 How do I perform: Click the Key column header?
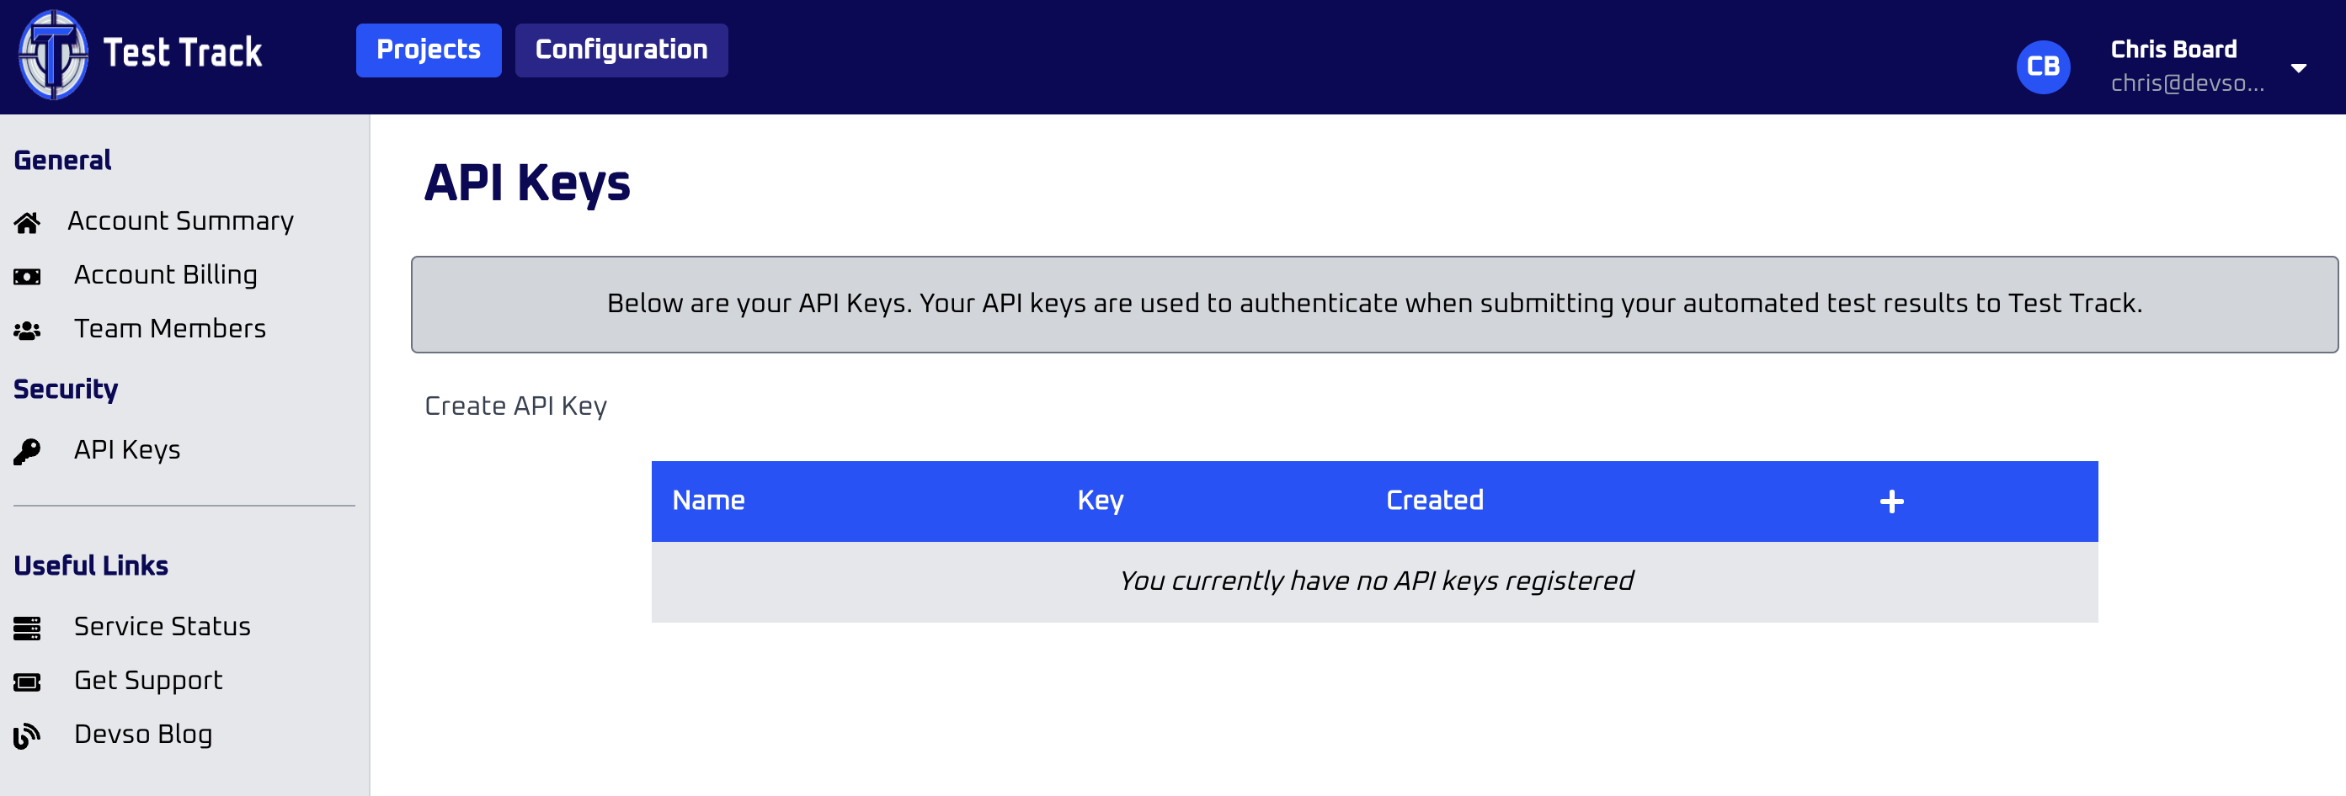pos(1100,501)
